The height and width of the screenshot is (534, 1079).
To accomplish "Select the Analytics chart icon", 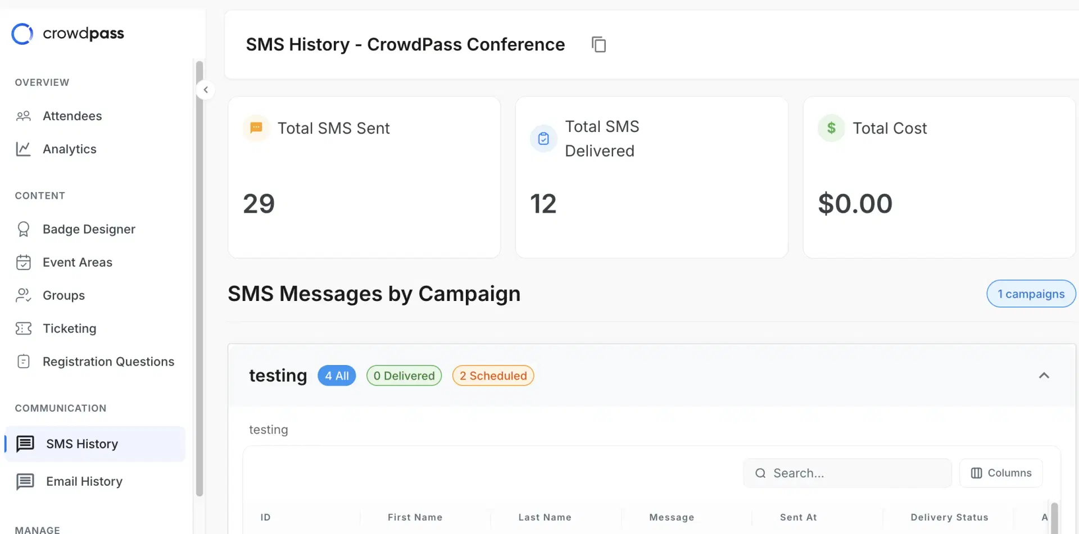I will coord(23,149).
